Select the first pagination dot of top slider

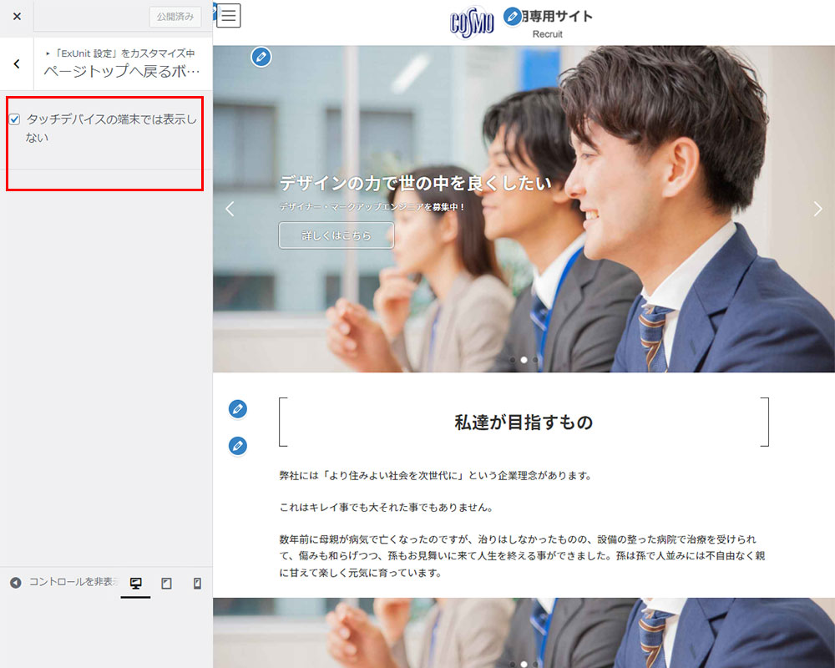(512, 360)
